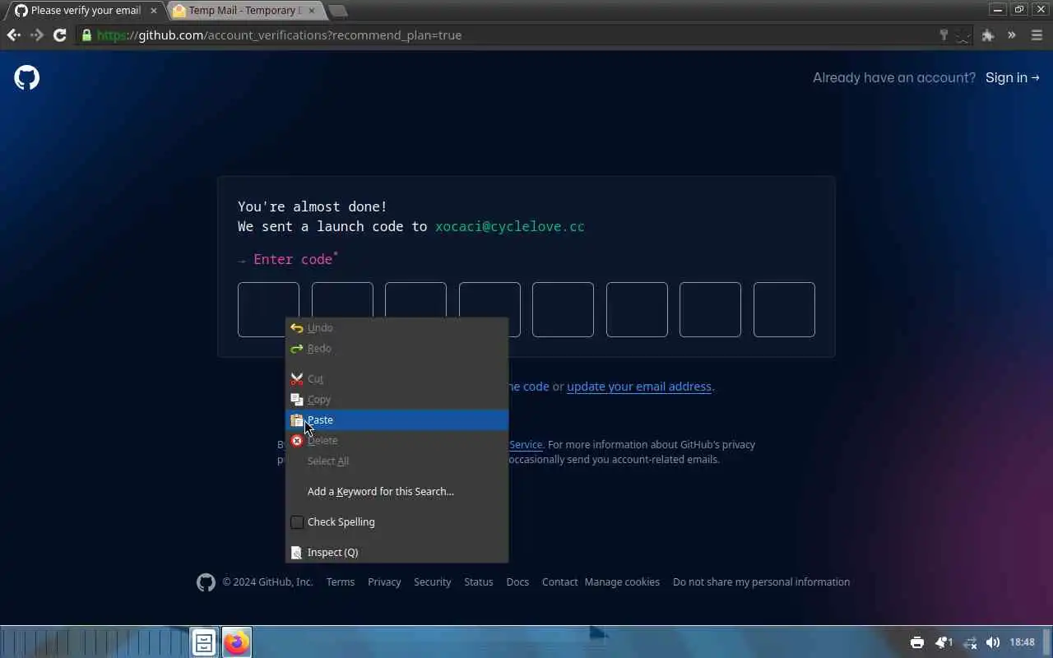Click 'Do not share my personal information'
The height and width of the screenshot is (658, 1053).
pyautogui.click(x=761, y=582)
